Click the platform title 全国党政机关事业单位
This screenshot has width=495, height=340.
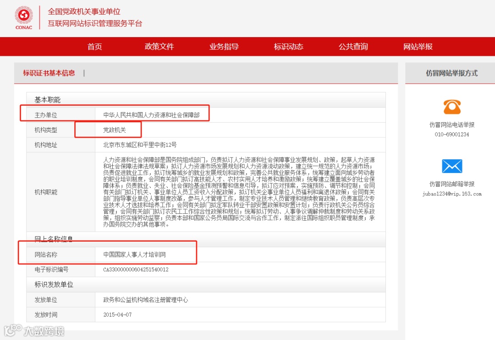84,11
